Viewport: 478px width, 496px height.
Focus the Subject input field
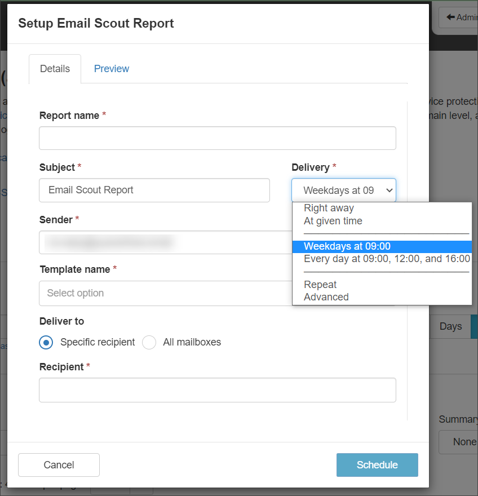154,191
